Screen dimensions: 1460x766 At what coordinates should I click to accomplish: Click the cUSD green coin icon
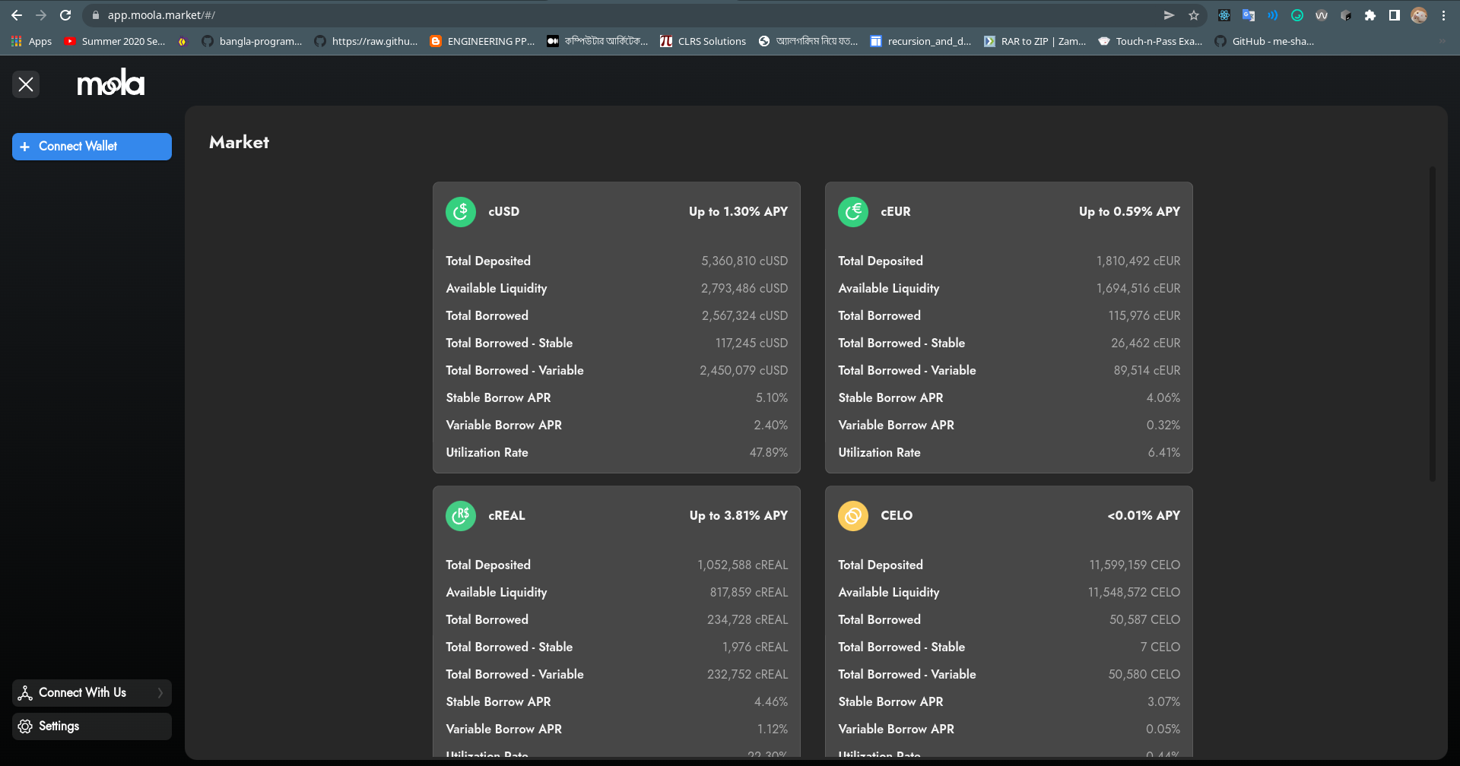tap(460, 212)
